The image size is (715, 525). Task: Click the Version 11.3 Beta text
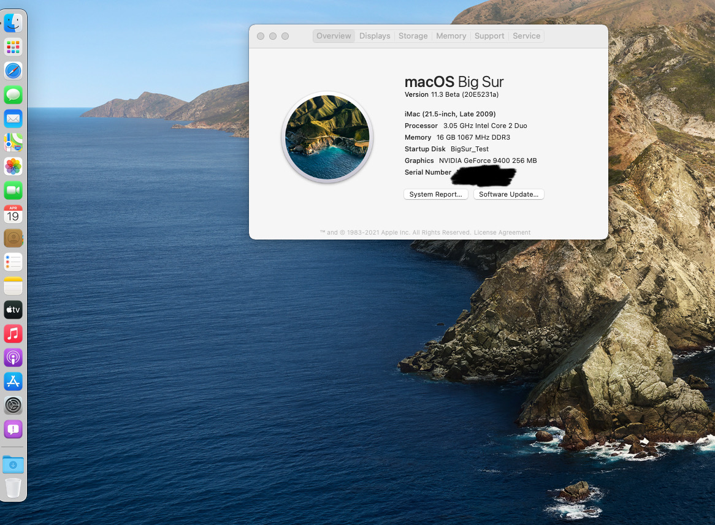tap(451, 95)
